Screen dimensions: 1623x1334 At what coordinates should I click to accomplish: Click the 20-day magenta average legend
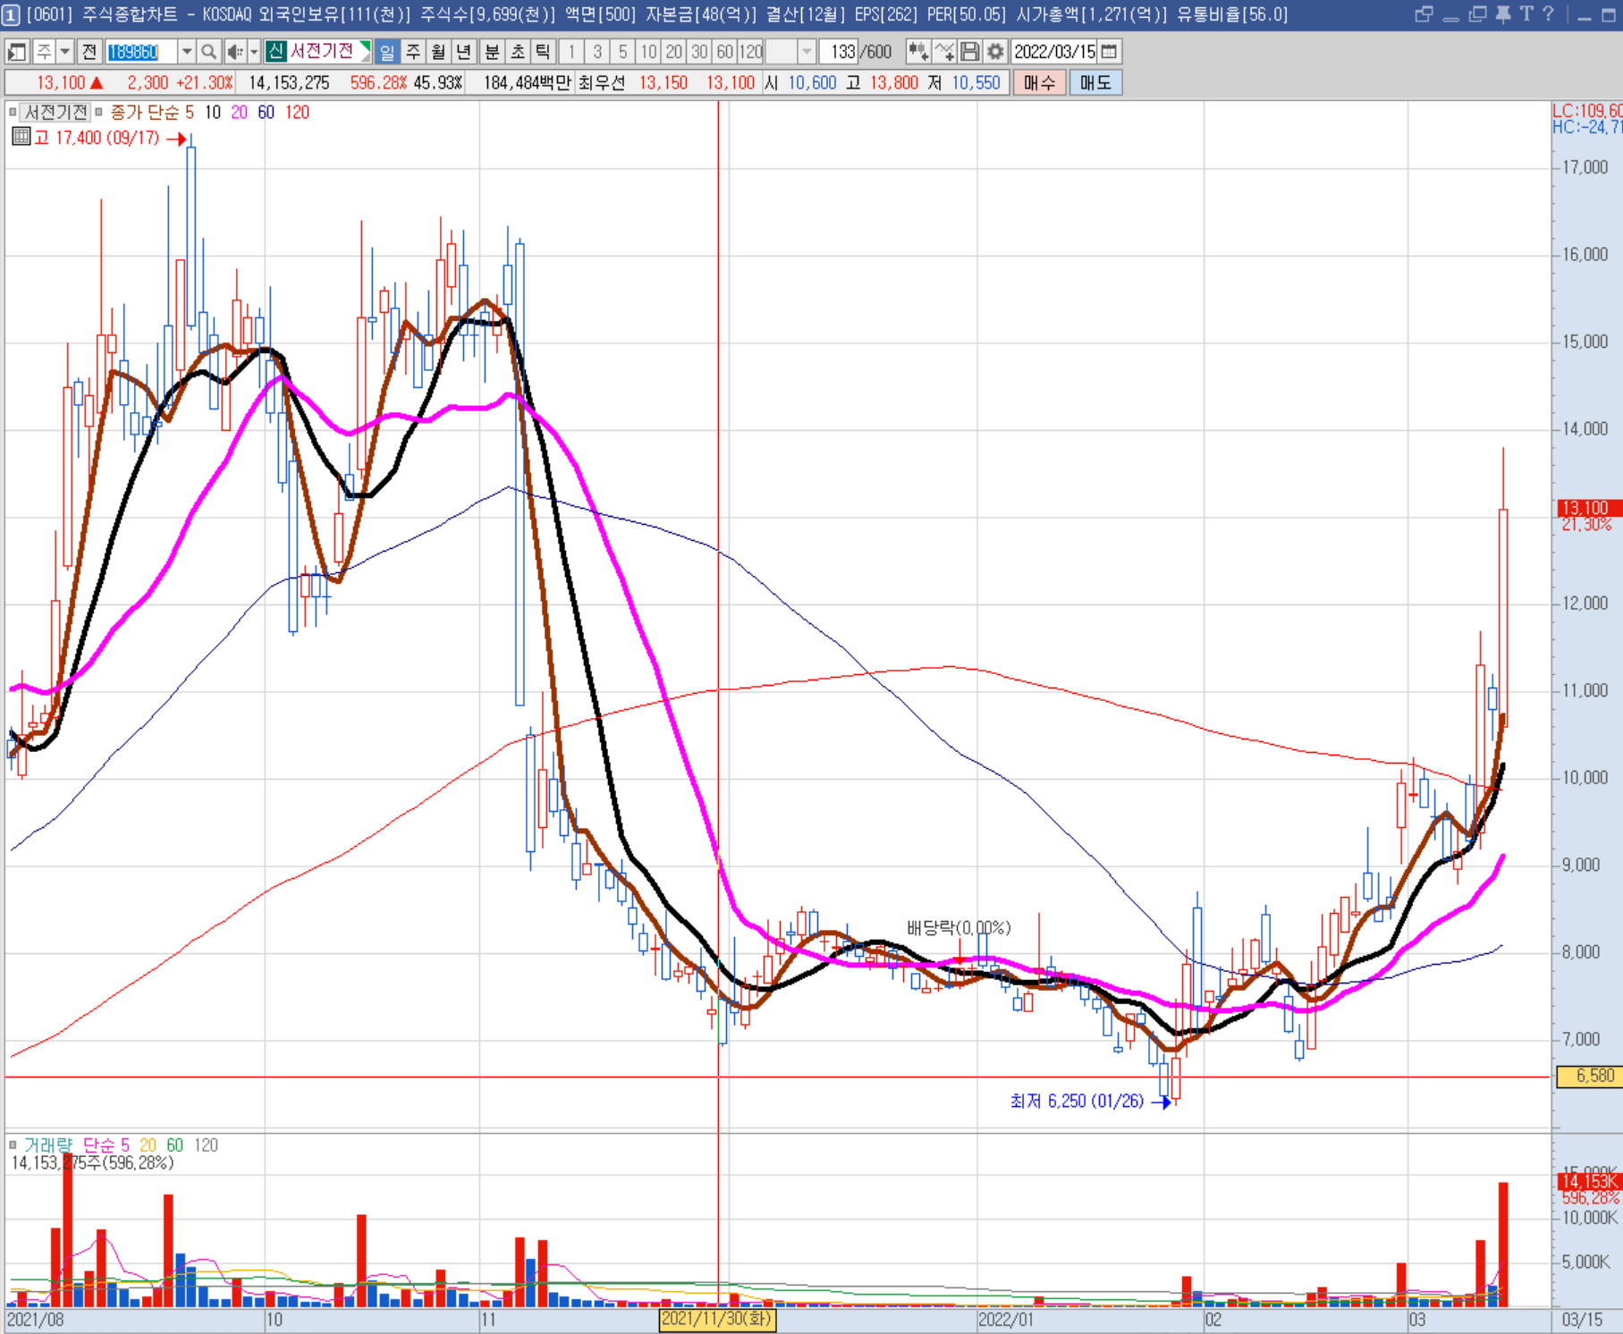[x=239, y=113]
